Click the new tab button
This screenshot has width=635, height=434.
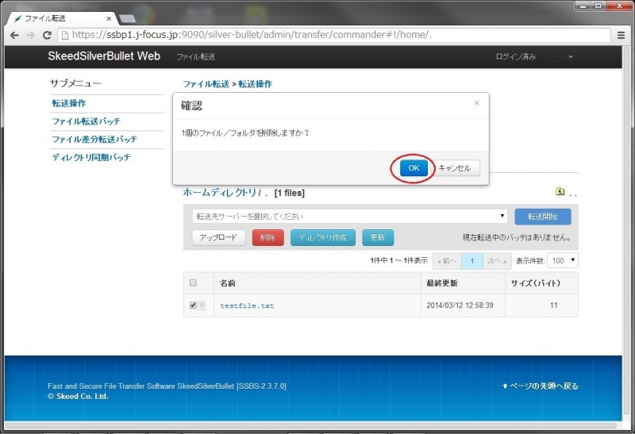pyautogui.click(x=126, y=17)
